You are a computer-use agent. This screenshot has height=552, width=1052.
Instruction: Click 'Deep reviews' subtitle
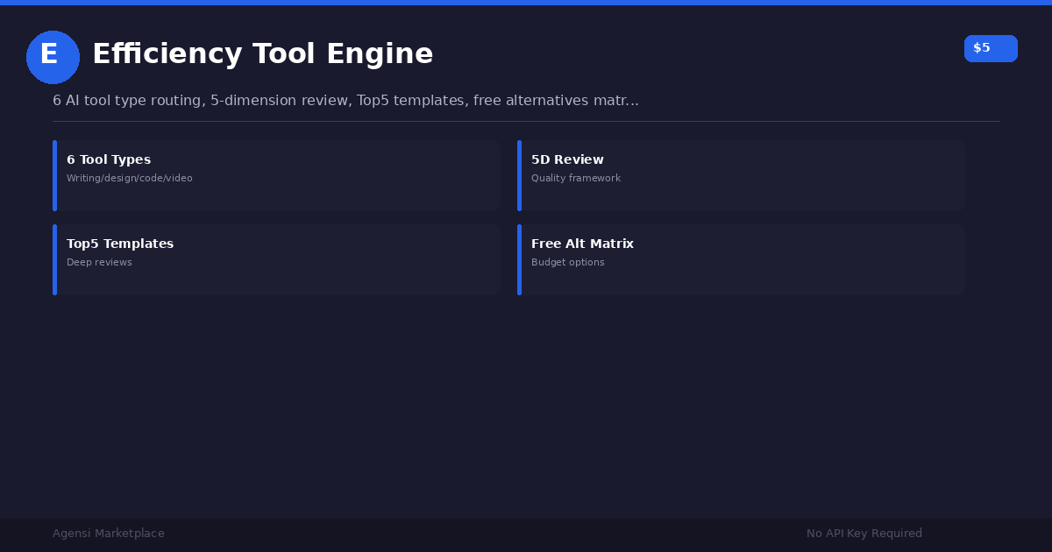pyautogui.click(x=99, y=263)
